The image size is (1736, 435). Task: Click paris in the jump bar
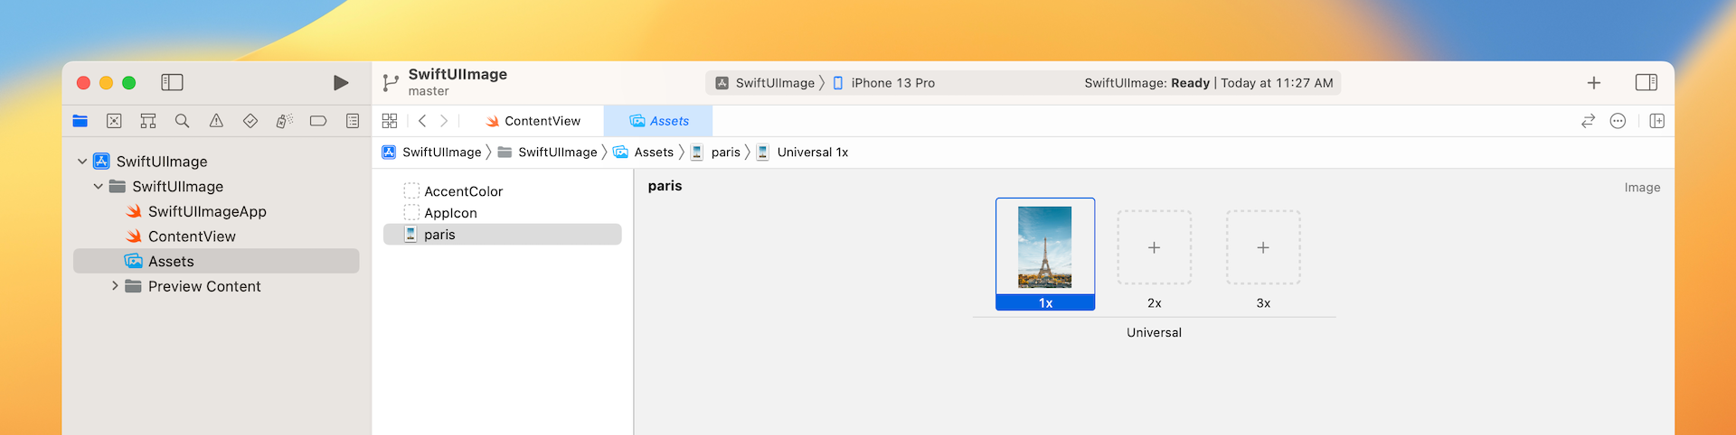715,153
